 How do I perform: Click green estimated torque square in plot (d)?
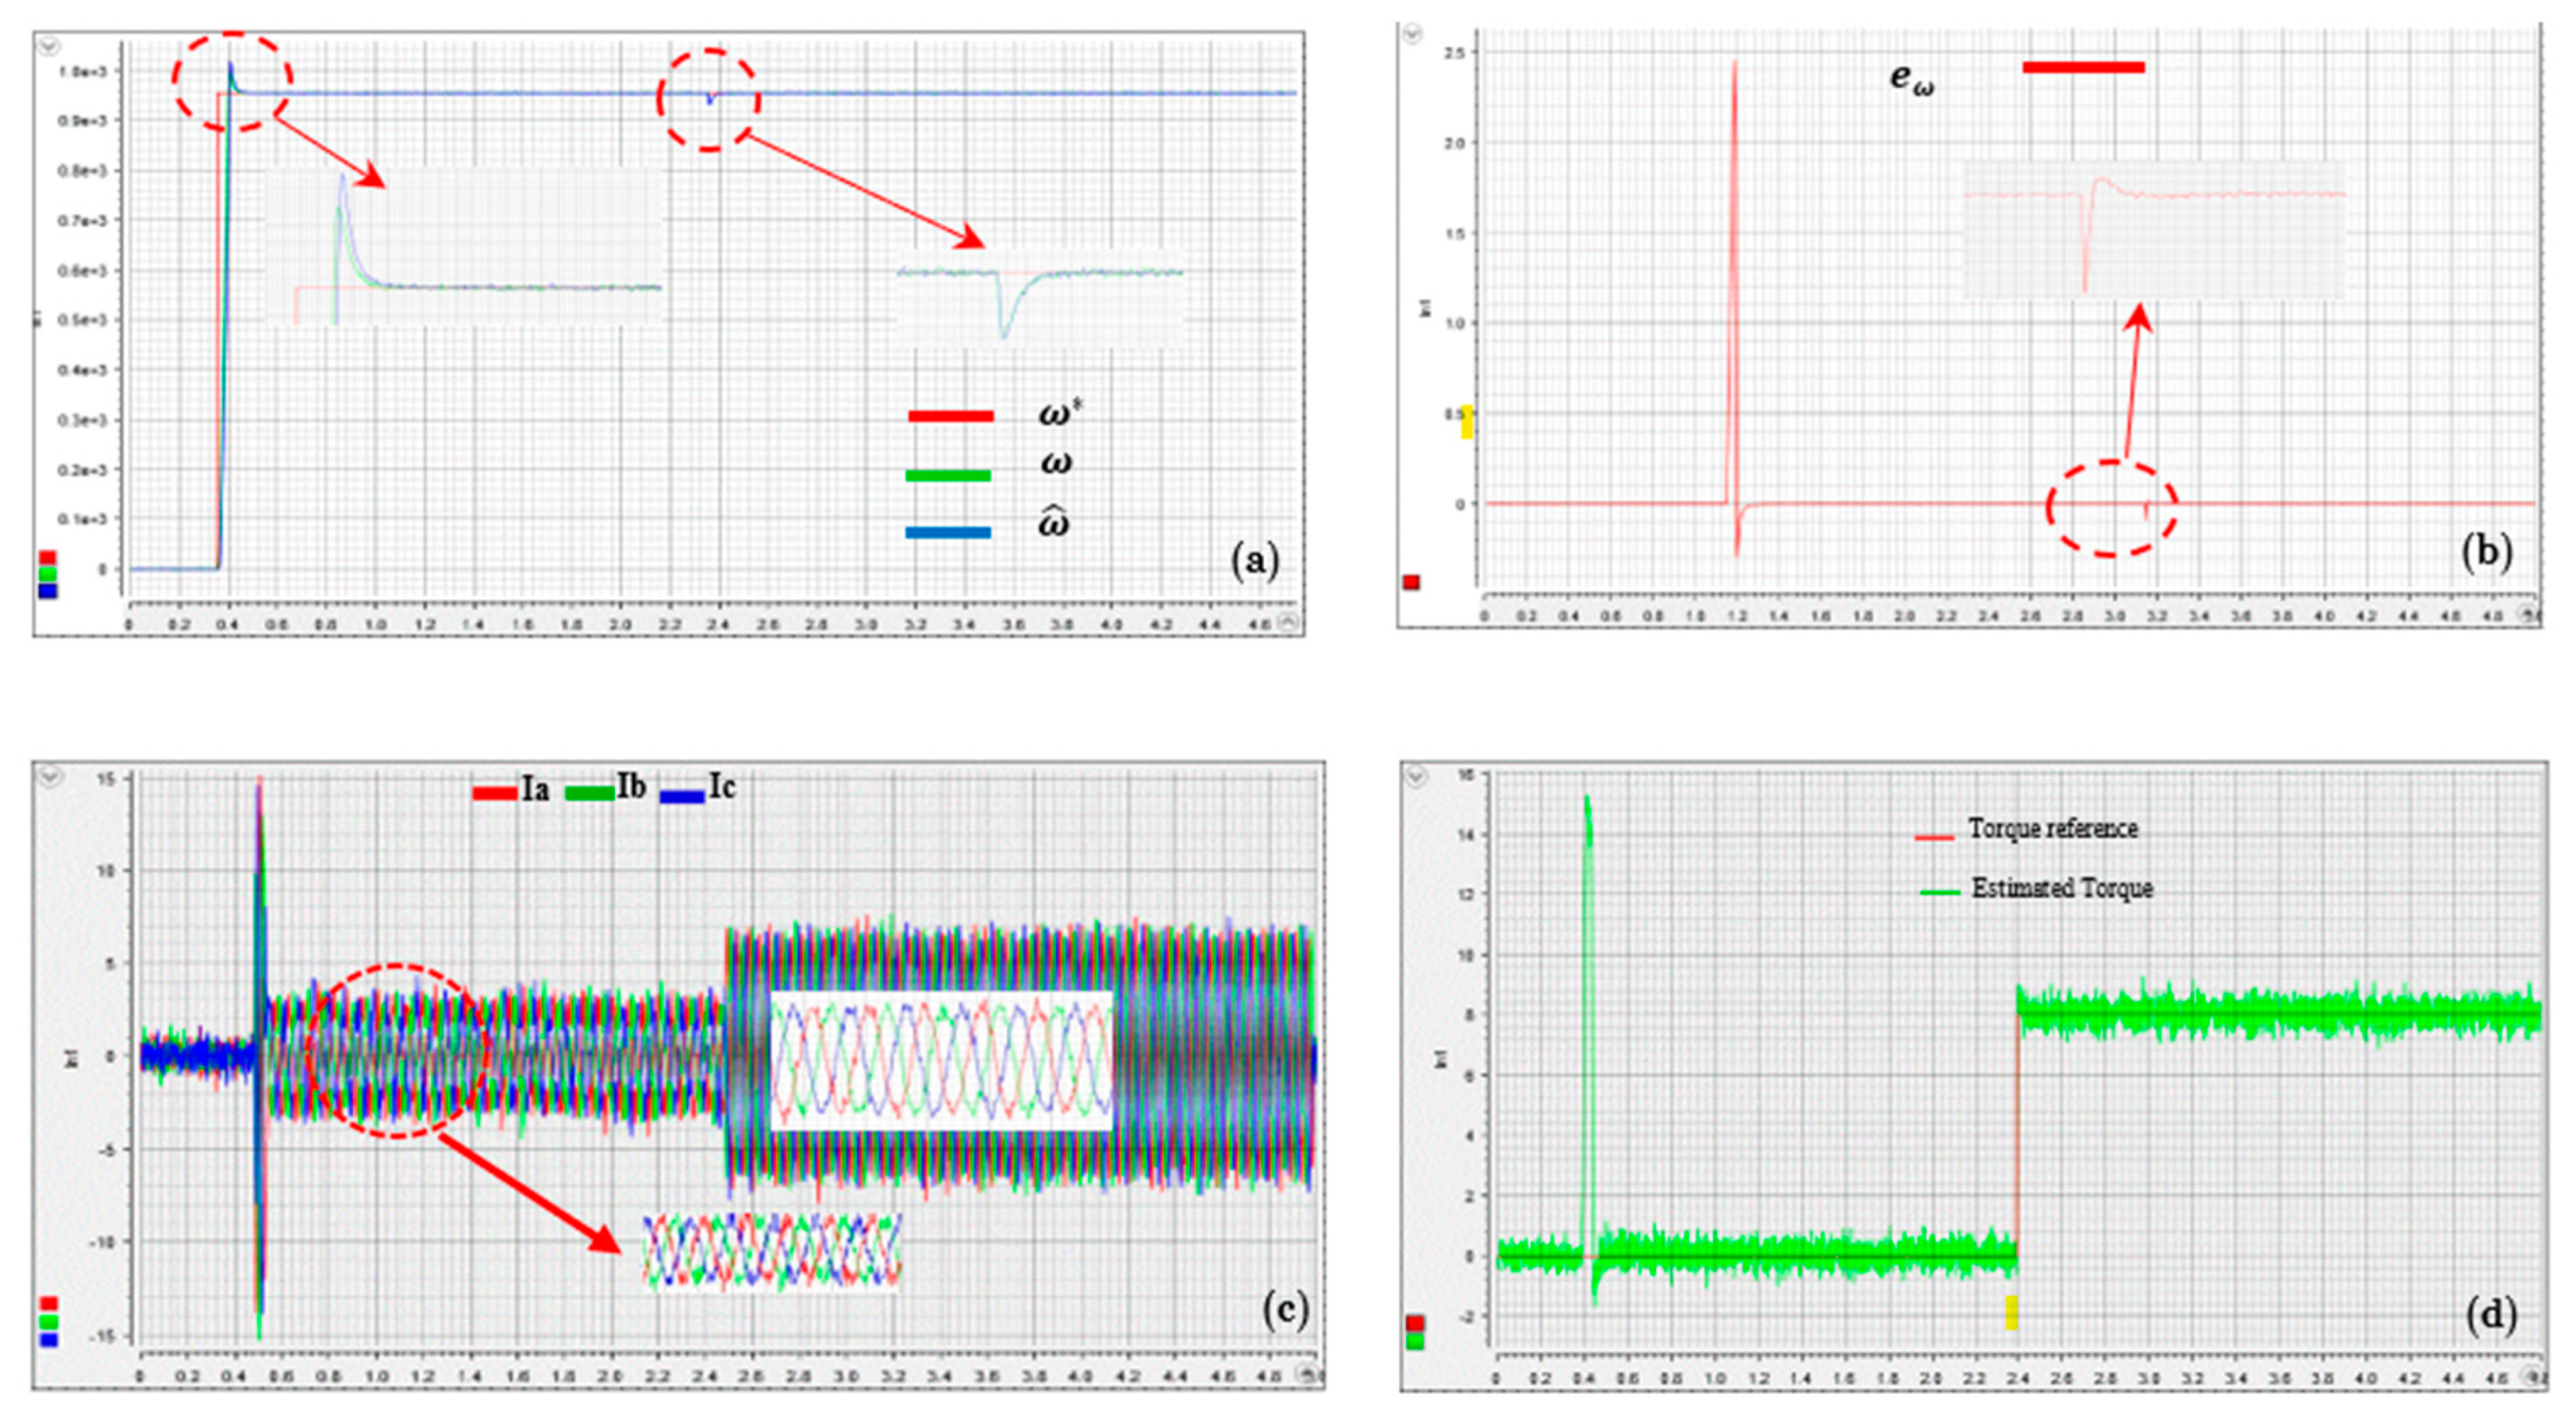(x=1414, y=1341)
